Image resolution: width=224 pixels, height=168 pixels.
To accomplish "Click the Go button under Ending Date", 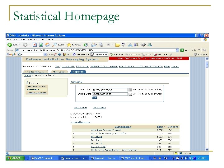I will coord(95,98).
